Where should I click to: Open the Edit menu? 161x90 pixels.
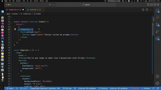pos(13,1)
